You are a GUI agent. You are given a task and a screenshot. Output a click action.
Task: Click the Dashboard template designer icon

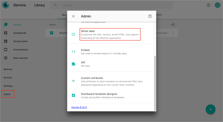click(x=73, y=95)
